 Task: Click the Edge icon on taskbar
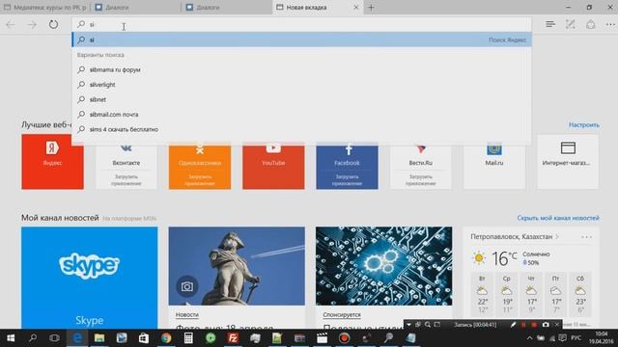pyautogui.click(x=77, y=338)
